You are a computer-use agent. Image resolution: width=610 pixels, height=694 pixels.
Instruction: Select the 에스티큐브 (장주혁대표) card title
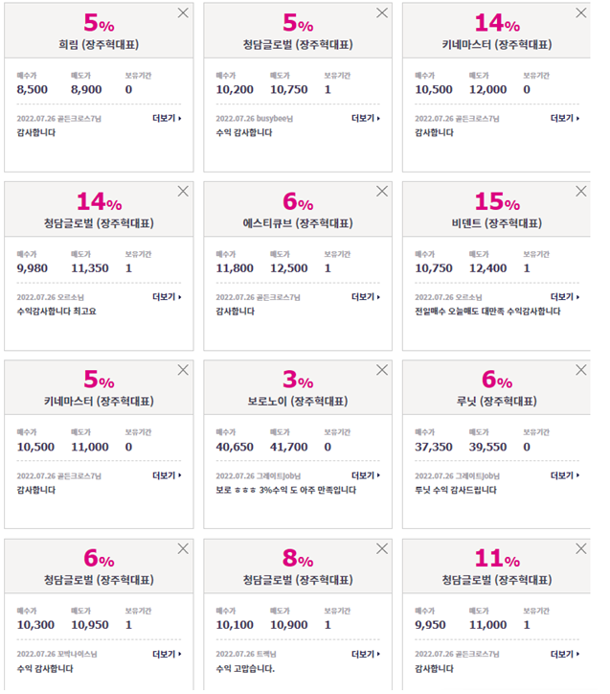click(298, 223)
